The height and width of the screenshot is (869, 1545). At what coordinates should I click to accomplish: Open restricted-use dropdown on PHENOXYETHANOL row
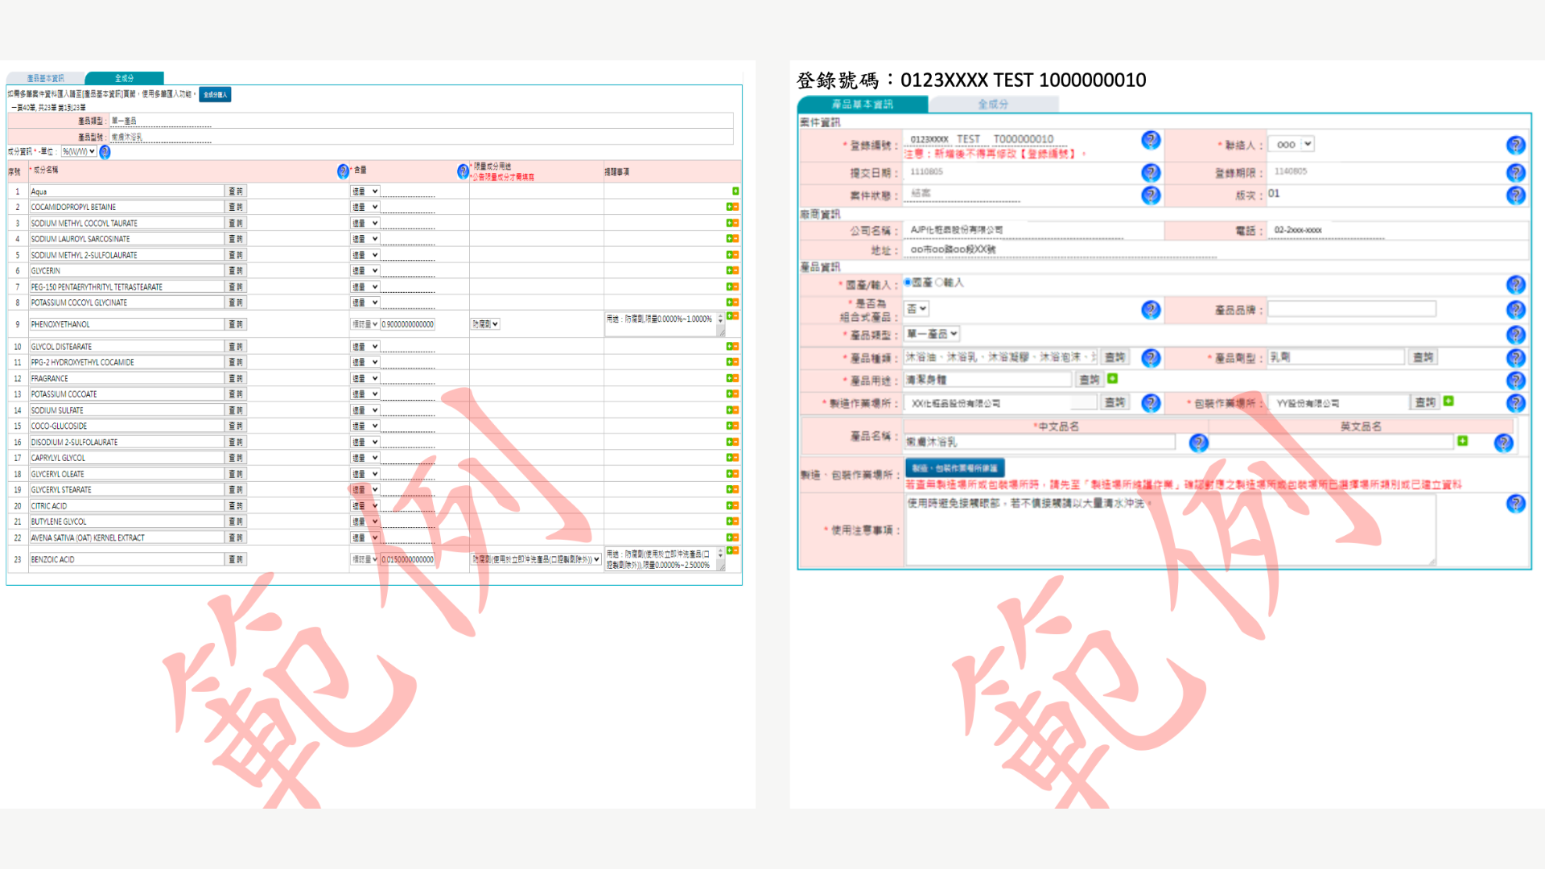pos(485,324)
